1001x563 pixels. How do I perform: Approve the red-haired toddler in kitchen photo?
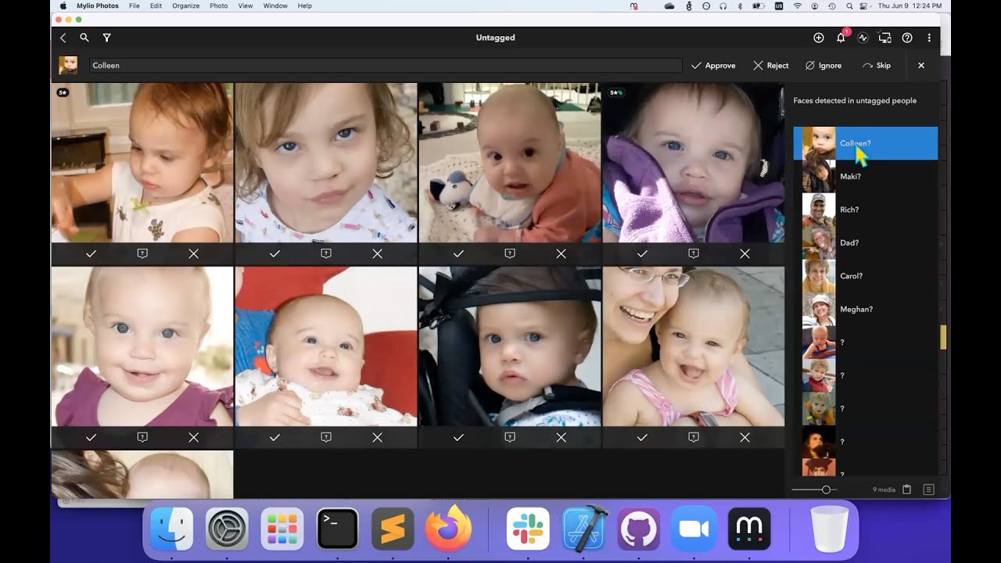pyautogui.click(x=91, y=253)
